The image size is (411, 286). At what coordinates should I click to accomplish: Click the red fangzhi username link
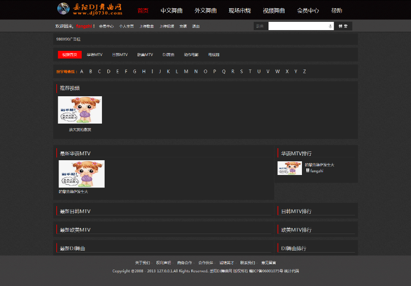[x=84, y=26]
